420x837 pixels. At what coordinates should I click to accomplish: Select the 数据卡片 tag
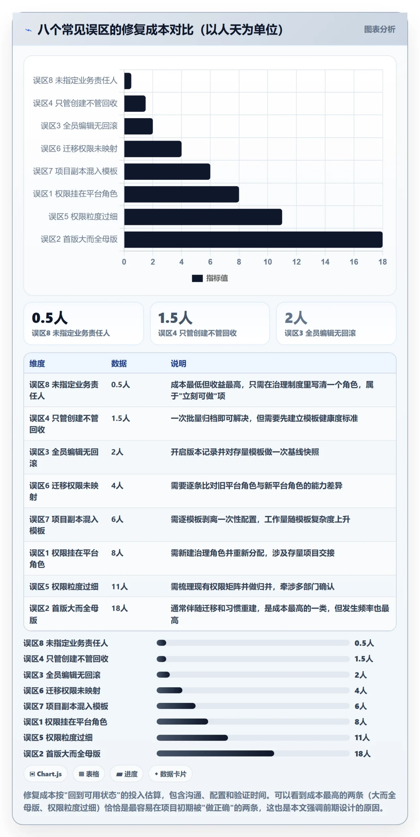pos(170,774)
